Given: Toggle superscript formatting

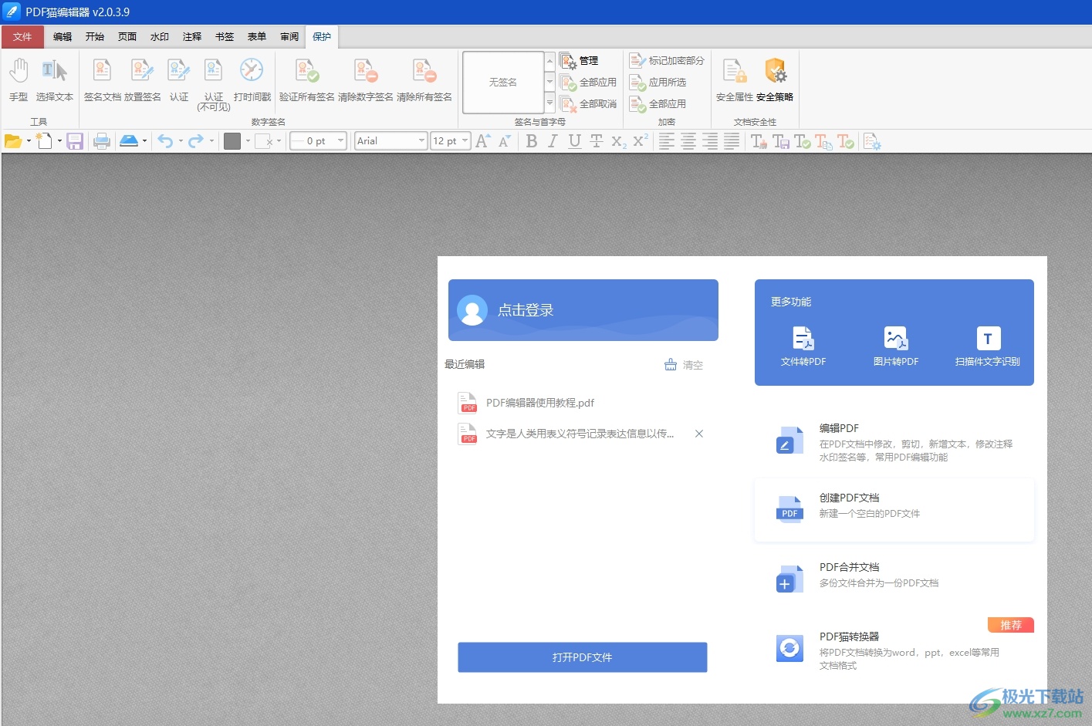Looking at the screenshot, I should [x=640, y=141].
